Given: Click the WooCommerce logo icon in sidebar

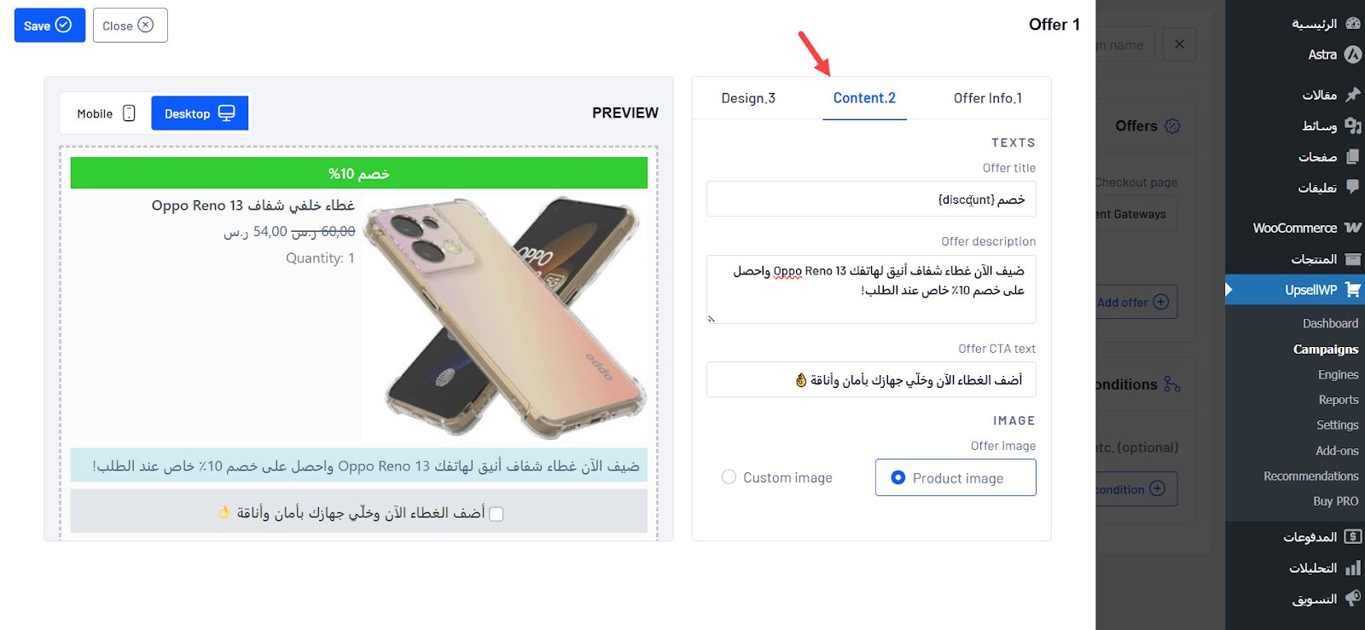Looking at the screenshot, I should pyautogui.click(x=1353, y=228).
